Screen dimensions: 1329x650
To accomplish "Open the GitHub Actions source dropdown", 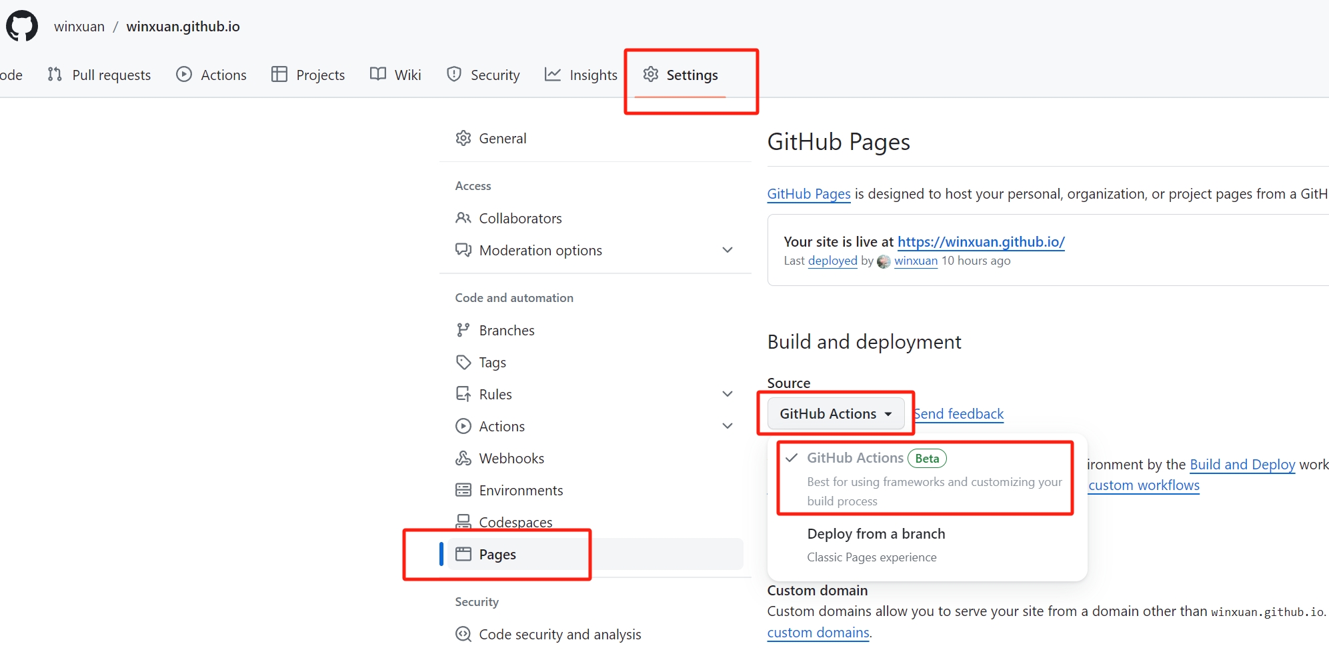I will pos(836,413).
